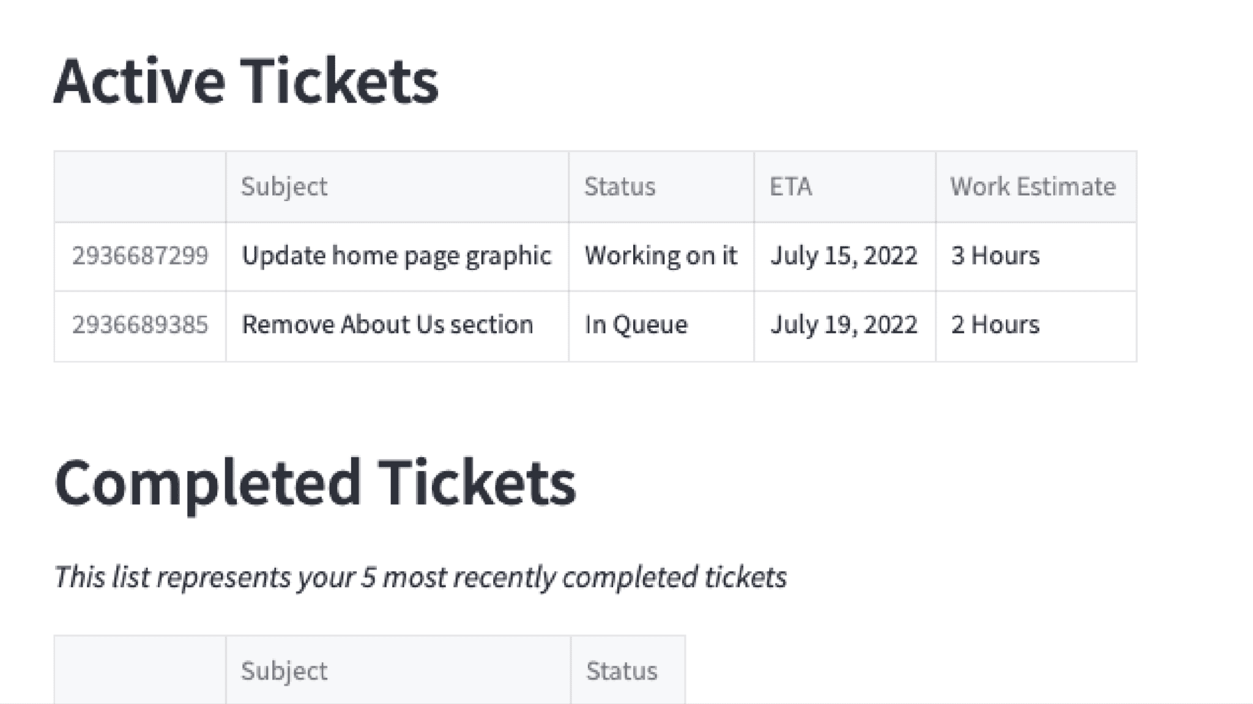
Task: Click the Completed Tickets heading
Action: coord(315,483)
